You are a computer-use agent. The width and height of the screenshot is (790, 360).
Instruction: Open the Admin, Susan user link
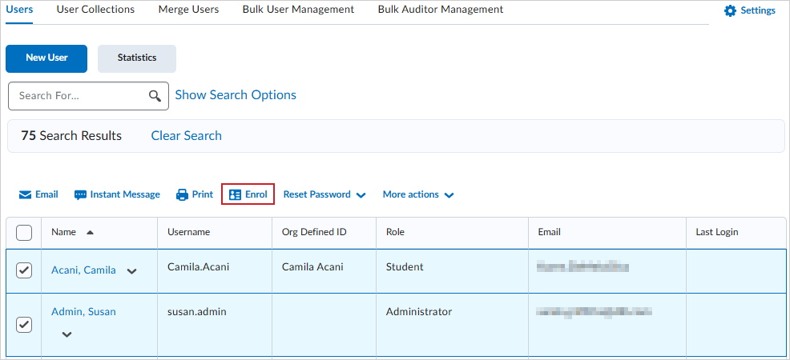(x=83, y=312)
